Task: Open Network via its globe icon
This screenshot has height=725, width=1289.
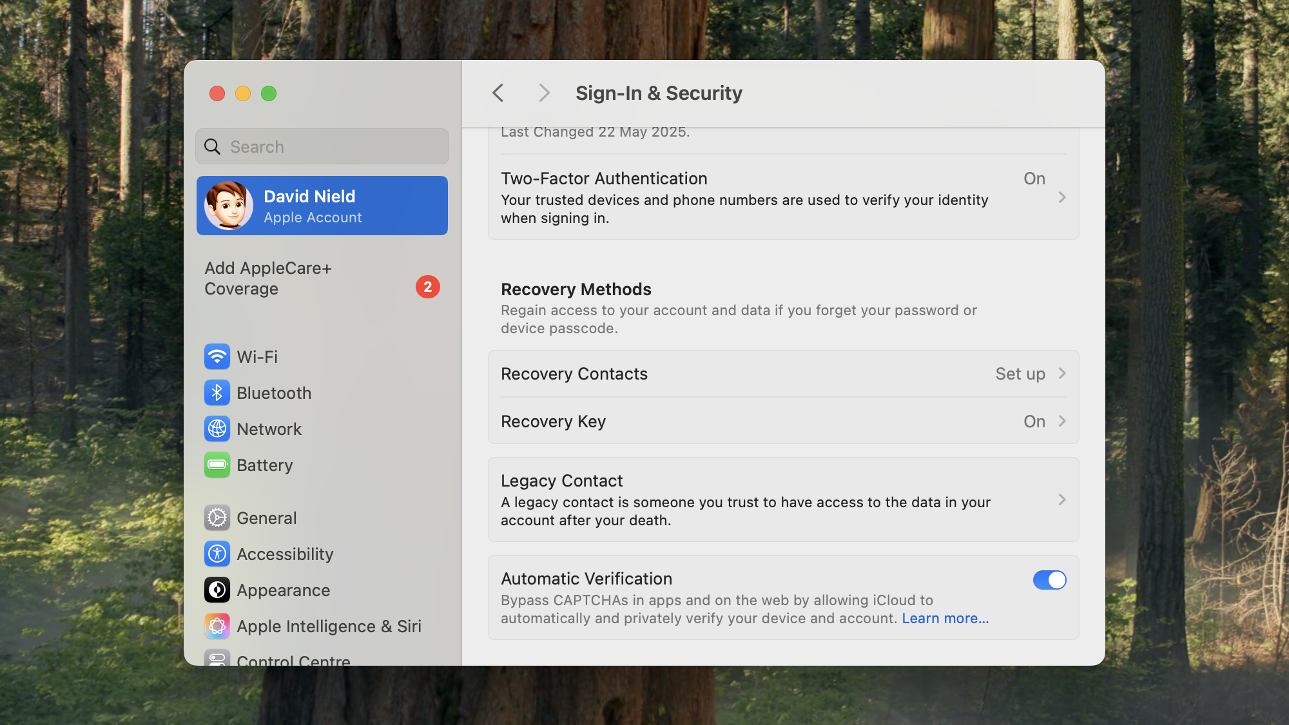Action: pyautogui.click(x=217, y=429)
